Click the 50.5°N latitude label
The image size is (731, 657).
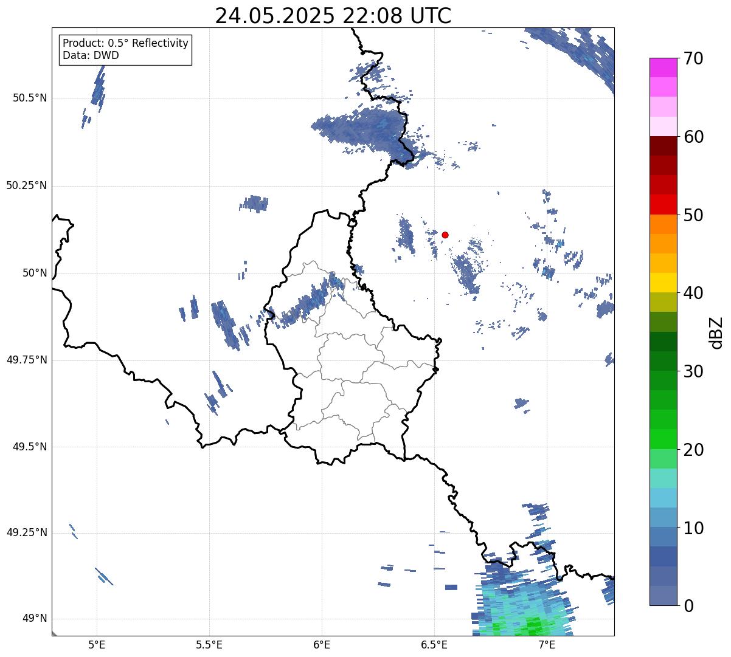30,98
